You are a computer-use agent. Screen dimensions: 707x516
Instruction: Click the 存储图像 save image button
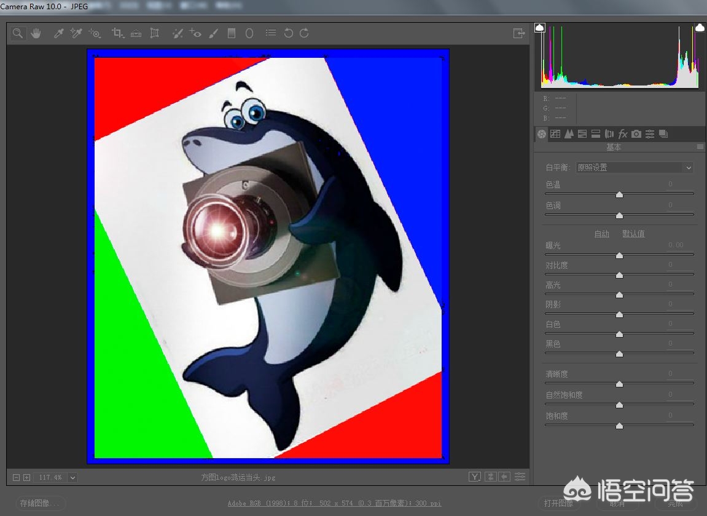41,503
